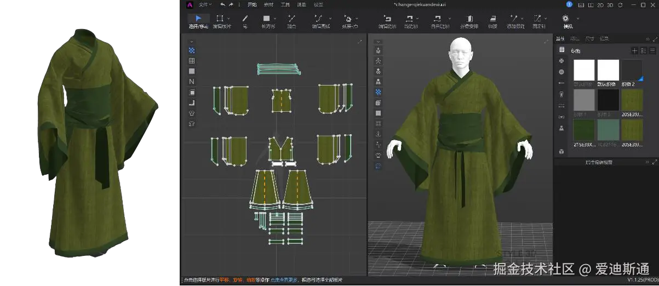This screenshot has height=286, width=659.
Task: Expand the 模拟 simulation options dropdown arrow
Action: 577,18
